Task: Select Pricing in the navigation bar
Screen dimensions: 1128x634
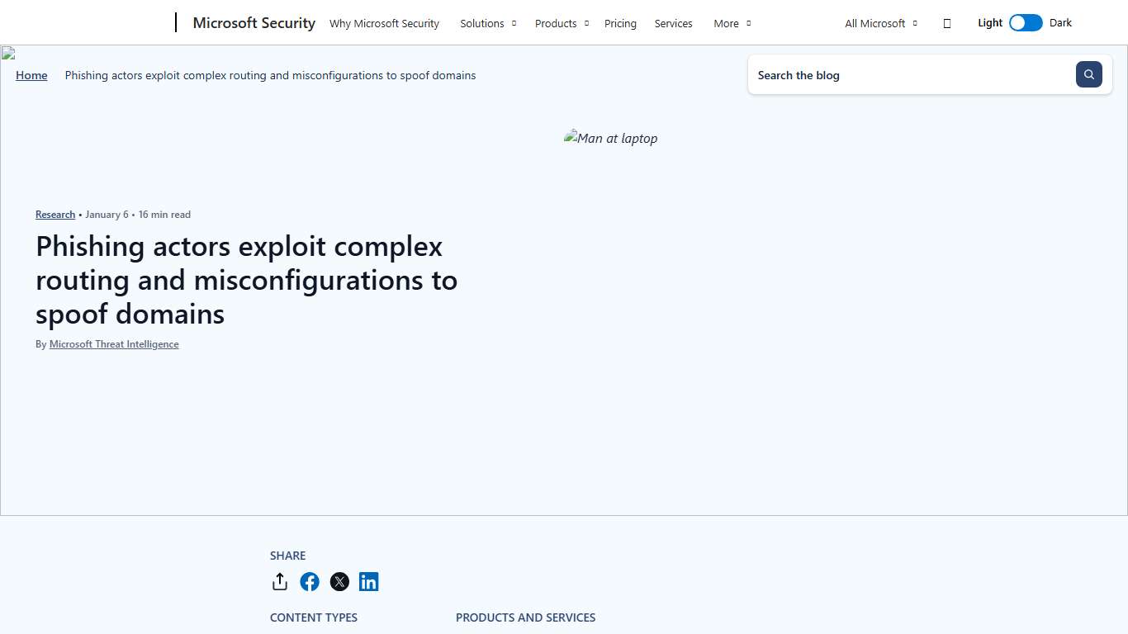Action: point(620,23)
